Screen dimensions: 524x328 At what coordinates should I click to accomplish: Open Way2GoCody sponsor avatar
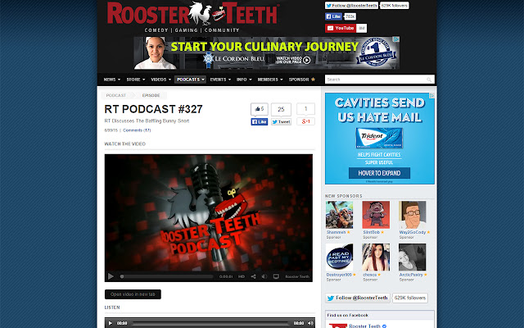pyautogui.click(x=412, y=215)
